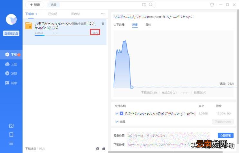Click the IE browser icon at bottom
Screen dimensions: 239x153
tap(97, 148)
